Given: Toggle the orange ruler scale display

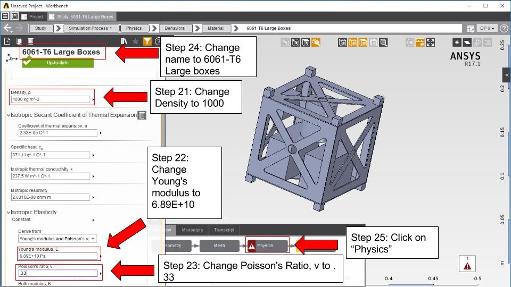Looking at the screenshot, I should 420,43.
